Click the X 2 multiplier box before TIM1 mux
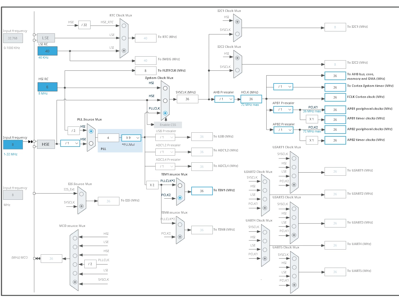399x303 pixels. coord(152,185)
